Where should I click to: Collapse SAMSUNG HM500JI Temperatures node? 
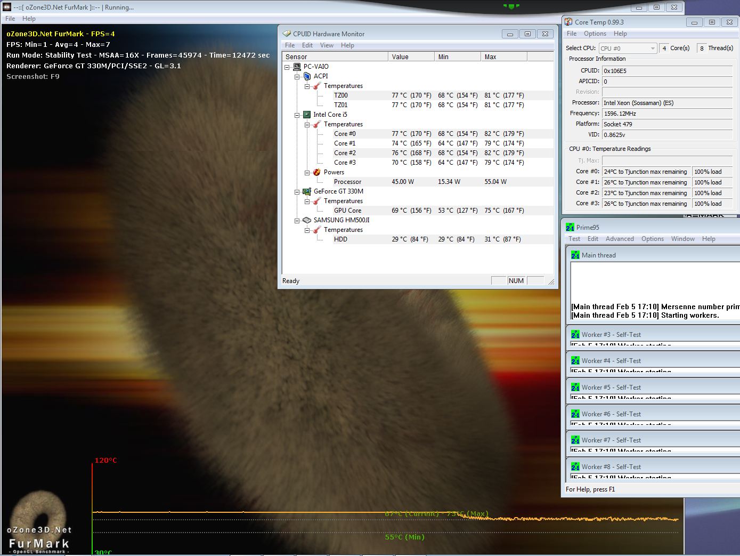pos(307,230)
